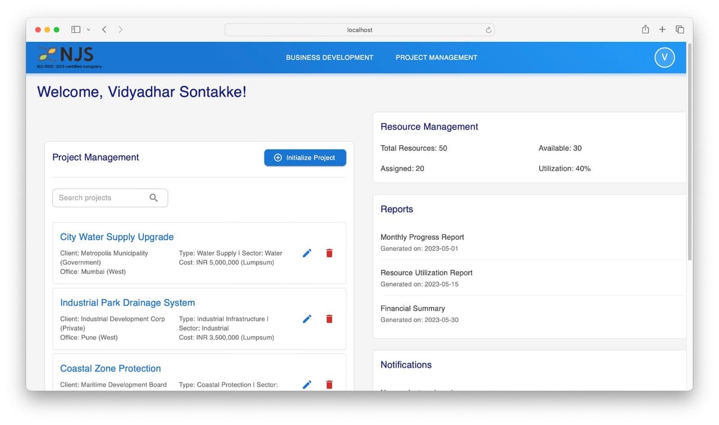719x425 pixels.
Task: Navigate to Project Management
Action: tap(436, 58)
